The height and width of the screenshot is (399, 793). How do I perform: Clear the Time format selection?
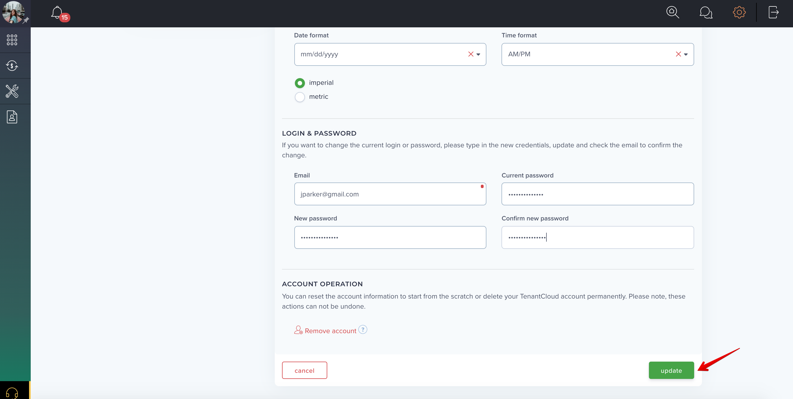pyautogui.click(x=678, y=54)
